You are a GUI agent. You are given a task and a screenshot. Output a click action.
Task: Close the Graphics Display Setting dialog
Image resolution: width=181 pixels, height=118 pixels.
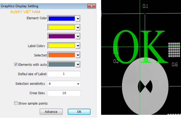click(x=92, y=6)
